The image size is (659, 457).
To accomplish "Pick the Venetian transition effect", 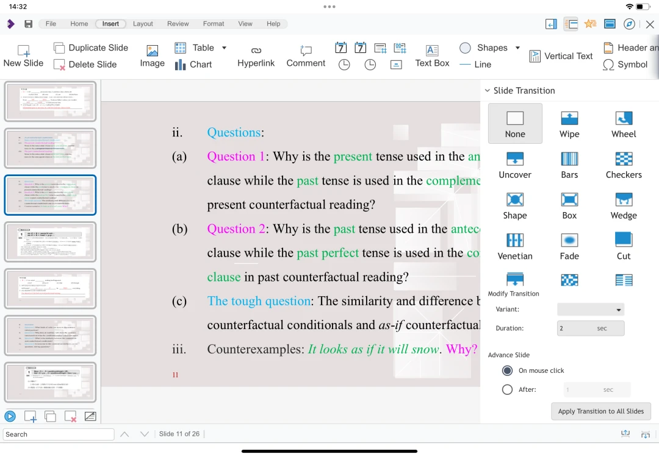I will pos(515,246).
